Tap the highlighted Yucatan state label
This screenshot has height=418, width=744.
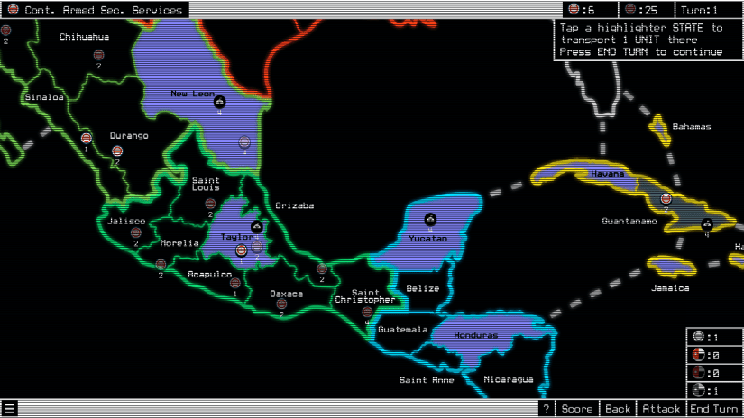428,239
